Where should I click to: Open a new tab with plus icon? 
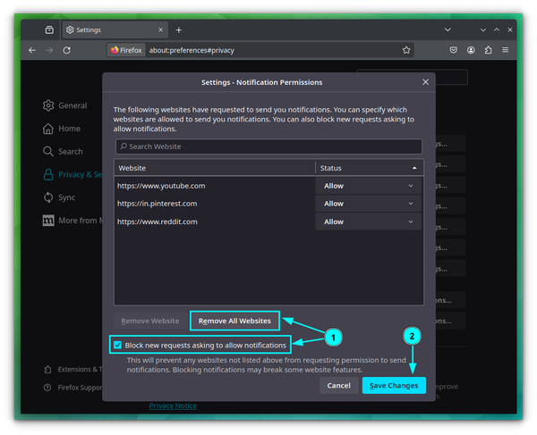click(179, 29)
